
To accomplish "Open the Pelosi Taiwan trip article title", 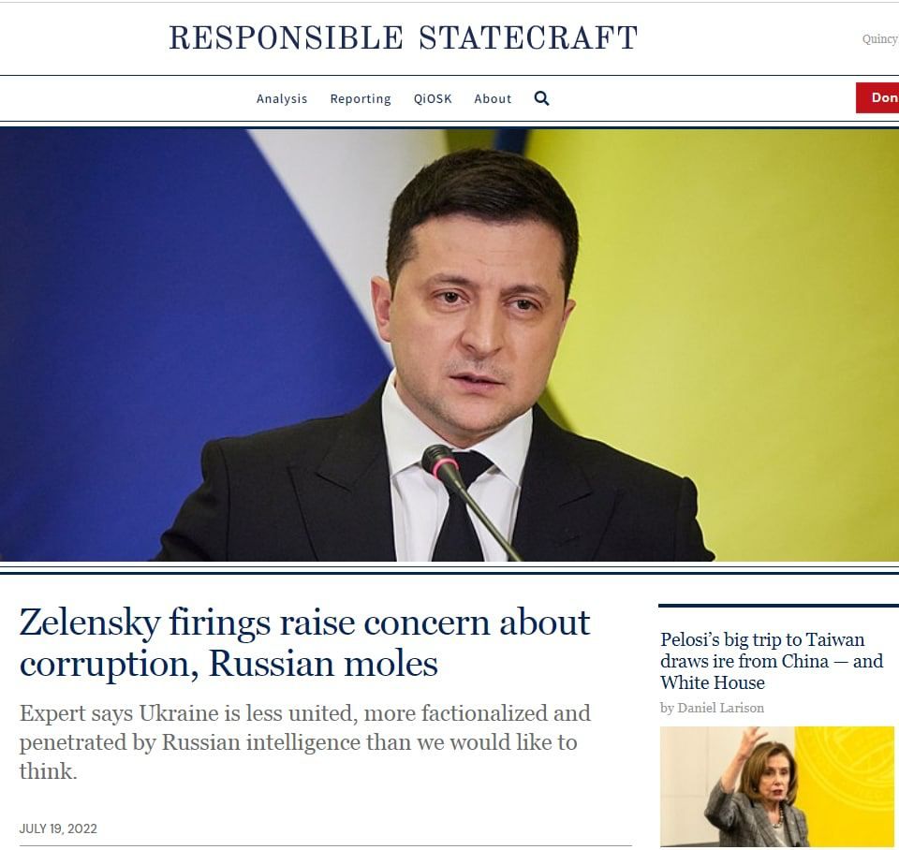I will (772, 661).
